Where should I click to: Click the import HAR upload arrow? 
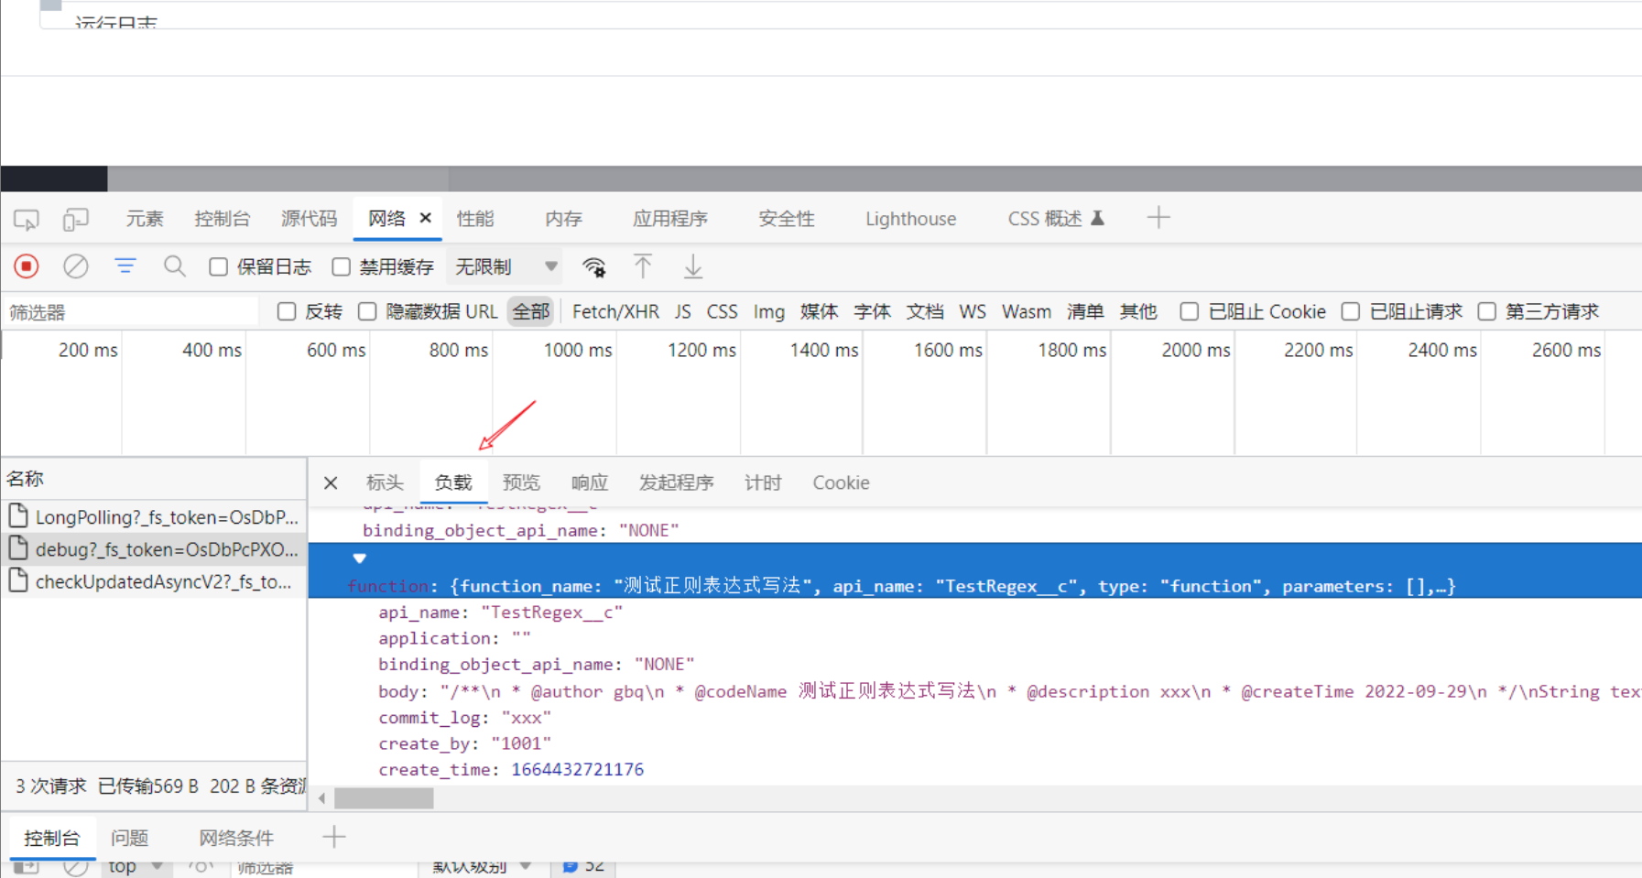(643, 266)
